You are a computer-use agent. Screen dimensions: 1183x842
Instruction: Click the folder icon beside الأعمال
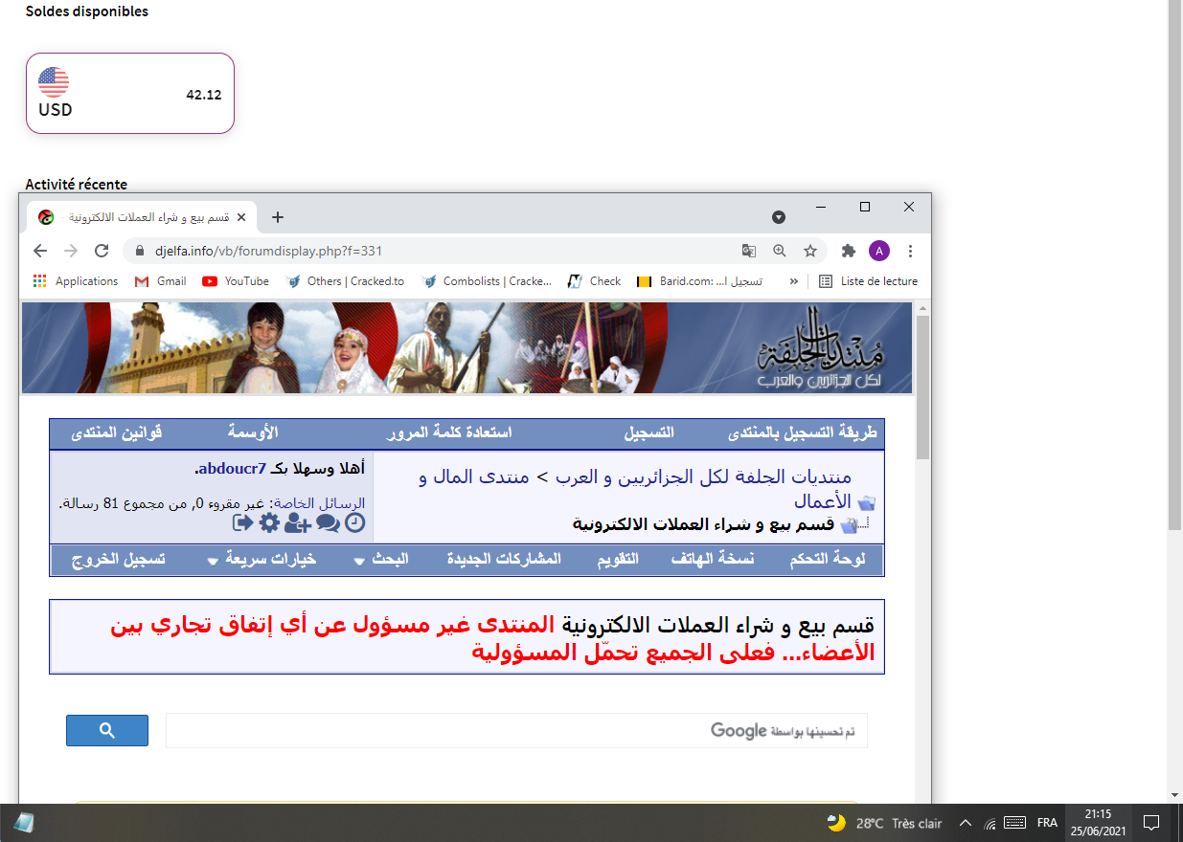click(867, 501)
